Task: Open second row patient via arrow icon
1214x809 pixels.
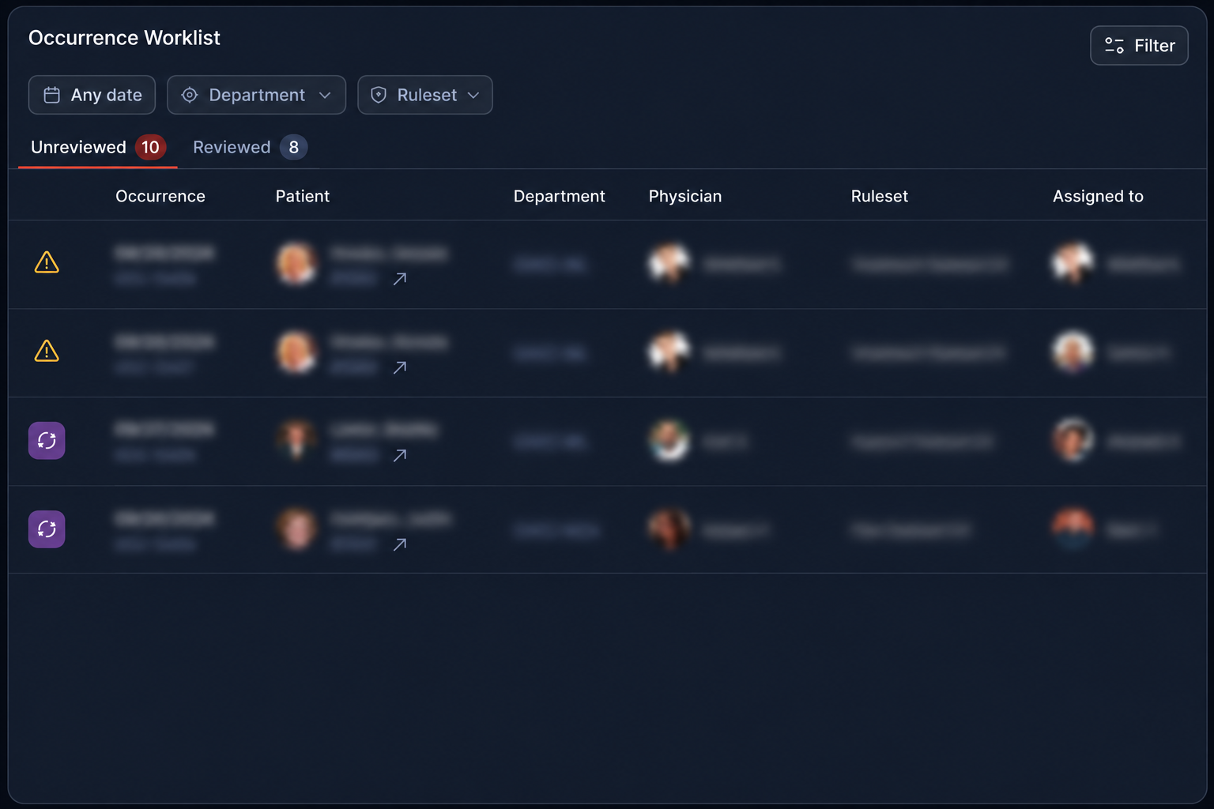Action: pos(400,367)
